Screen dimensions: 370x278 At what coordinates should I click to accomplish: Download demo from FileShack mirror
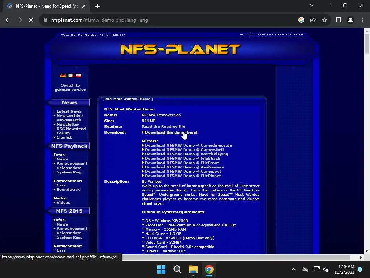[x=182, y=159]
